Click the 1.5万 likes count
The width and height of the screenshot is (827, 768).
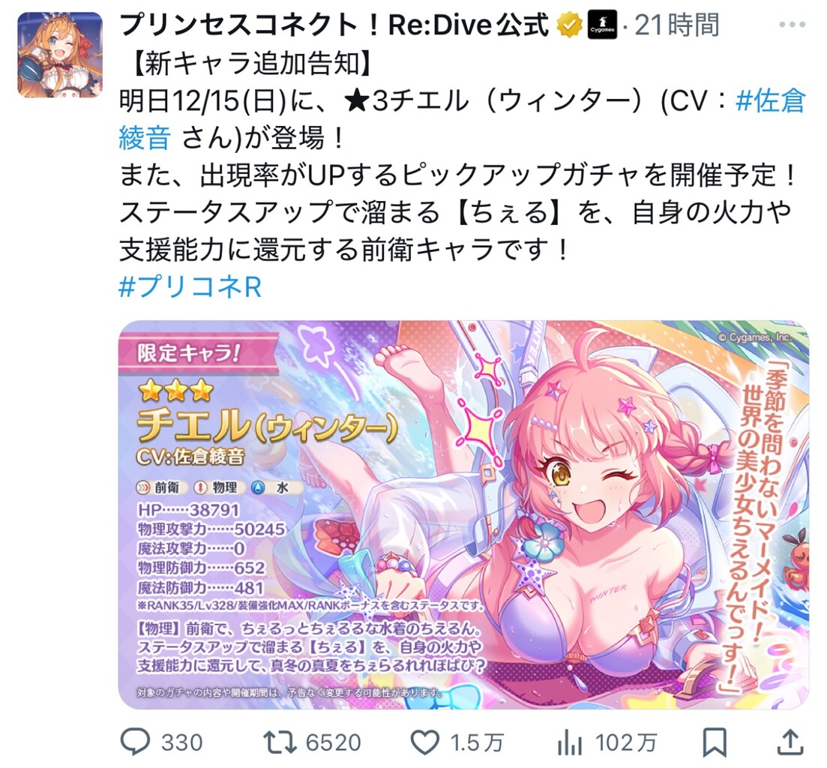(478, 742)
